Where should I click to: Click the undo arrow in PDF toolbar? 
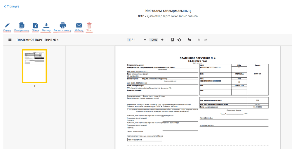pyautogui.click(x=199, y=40)
